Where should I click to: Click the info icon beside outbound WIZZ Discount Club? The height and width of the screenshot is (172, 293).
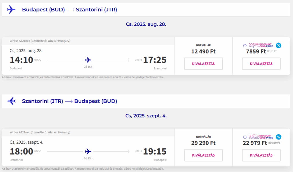245,46
